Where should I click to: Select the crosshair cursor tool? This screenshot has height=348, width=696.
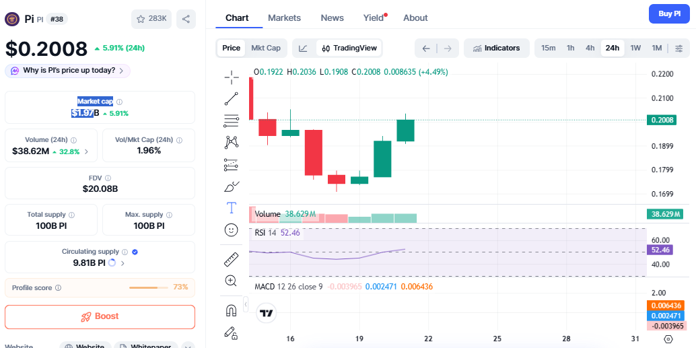click(x=232, y=77)
